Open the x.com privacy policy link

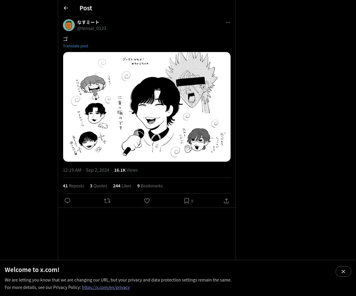[106, 287]
